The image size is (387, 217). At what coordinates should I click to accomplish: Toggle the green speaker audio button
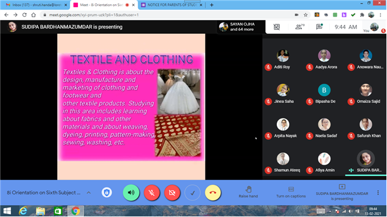pos(131,193)
